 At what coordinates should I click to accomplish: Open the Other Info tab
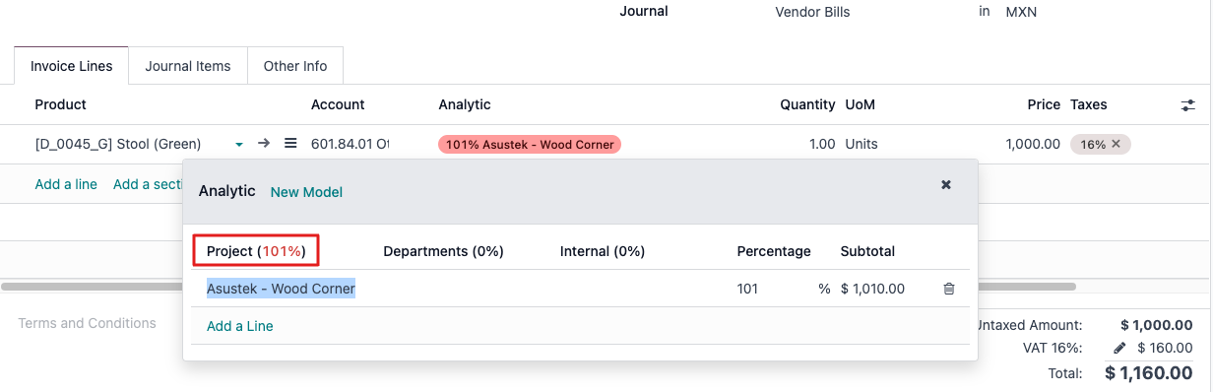[x=295, y=66]
